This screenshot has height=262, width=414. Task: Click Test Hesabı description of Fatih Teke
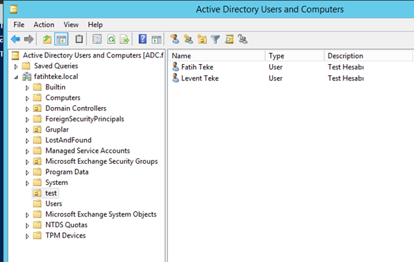tap(346, 67)
